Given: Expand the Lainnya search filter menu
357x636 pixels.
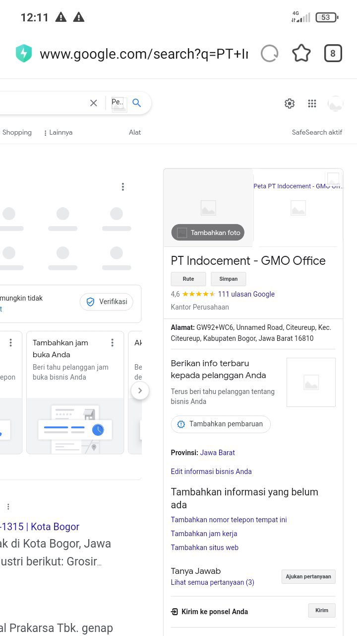Looking at the screenshot, I should (x=58, y=133).
